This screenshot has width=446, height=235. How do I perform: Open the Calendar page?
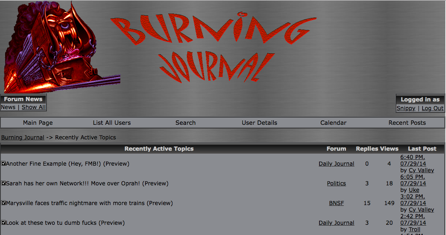[333, 123]
